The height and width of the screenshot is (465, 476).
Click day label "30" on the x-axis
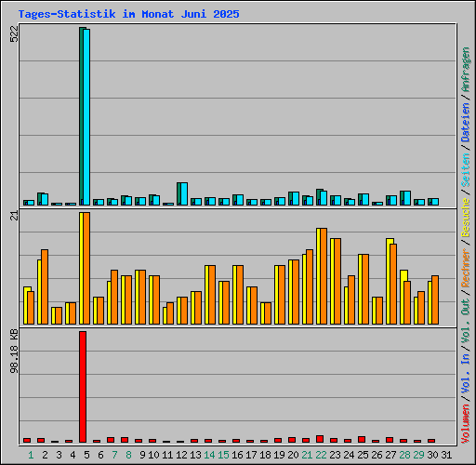tap(432, 455)
